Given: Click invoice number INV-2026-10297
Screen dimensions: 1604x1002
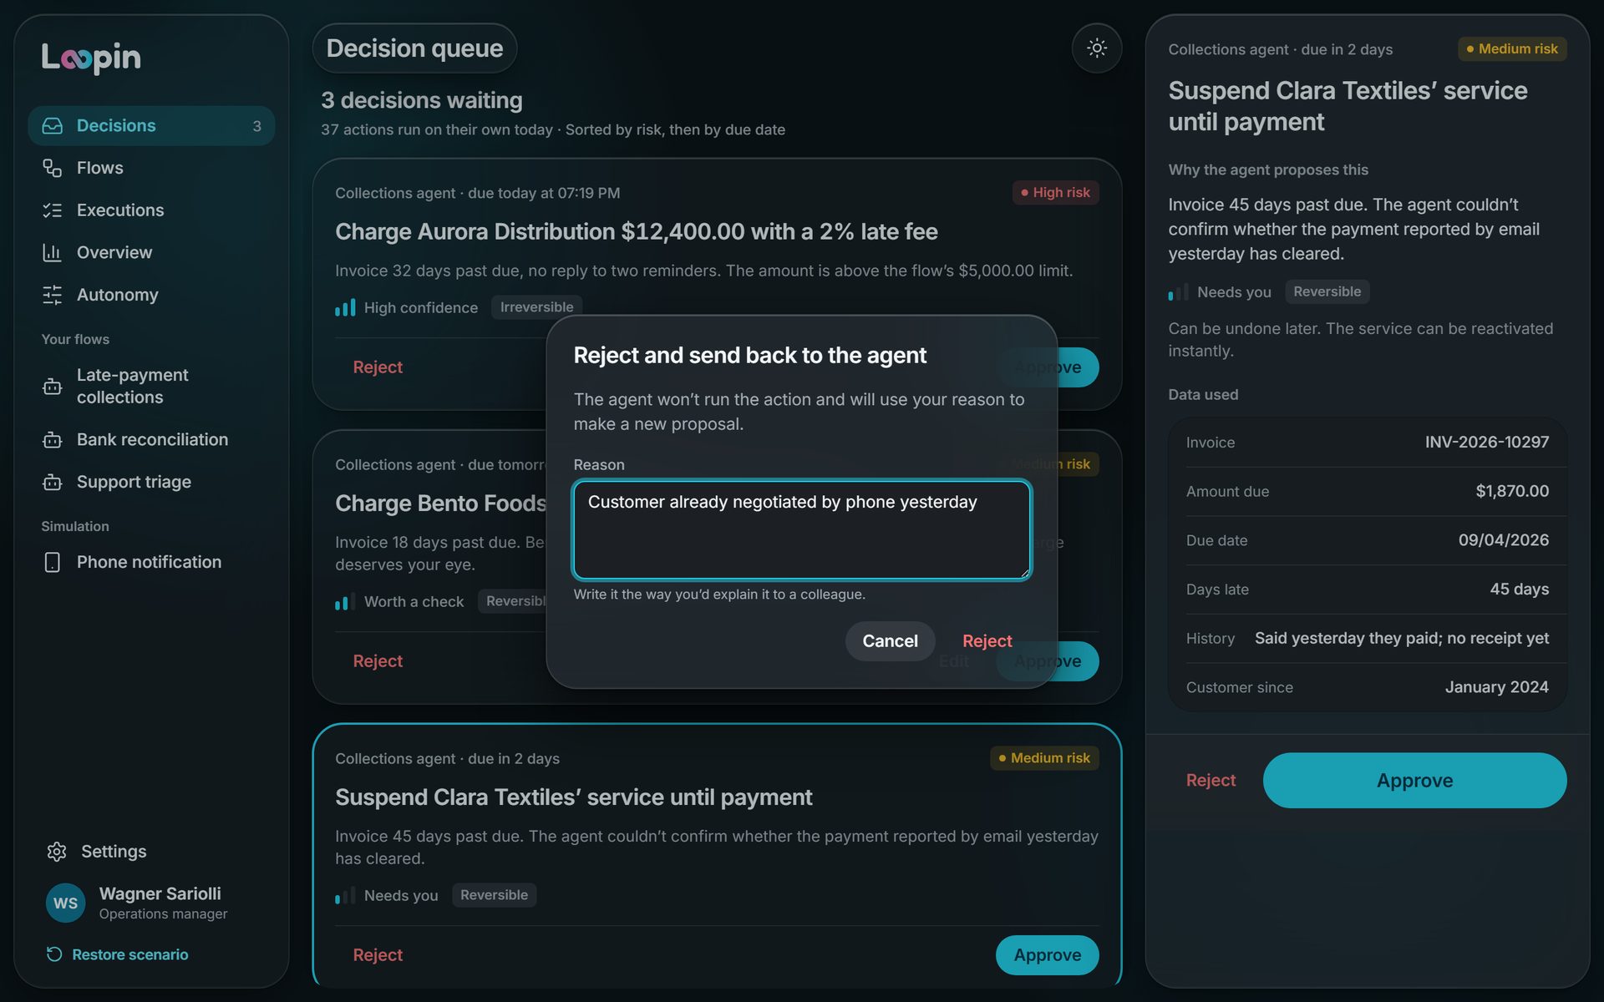Looking at the screenshot, I should 1486,442.
